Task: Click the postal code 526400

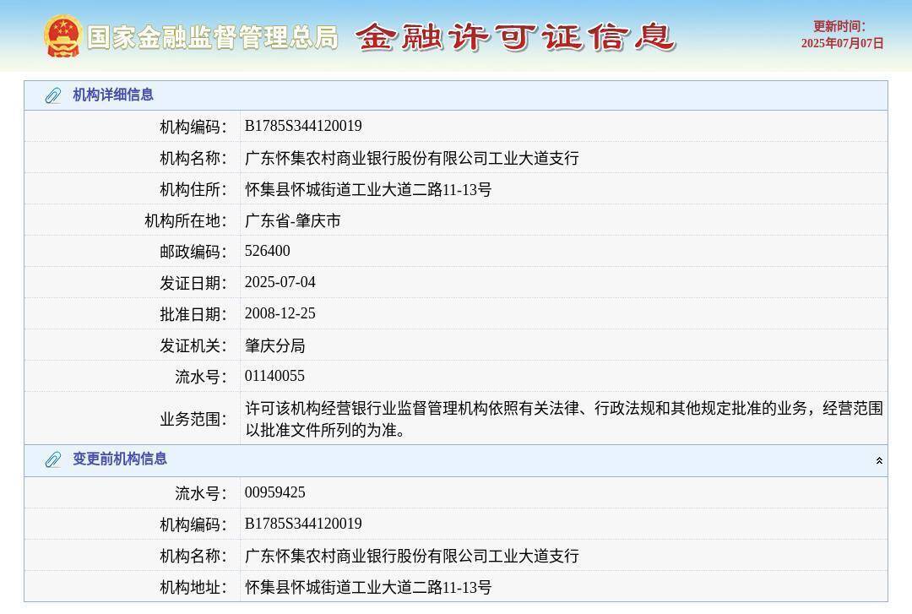Action: pyautogui.click(x=268, y=251)
